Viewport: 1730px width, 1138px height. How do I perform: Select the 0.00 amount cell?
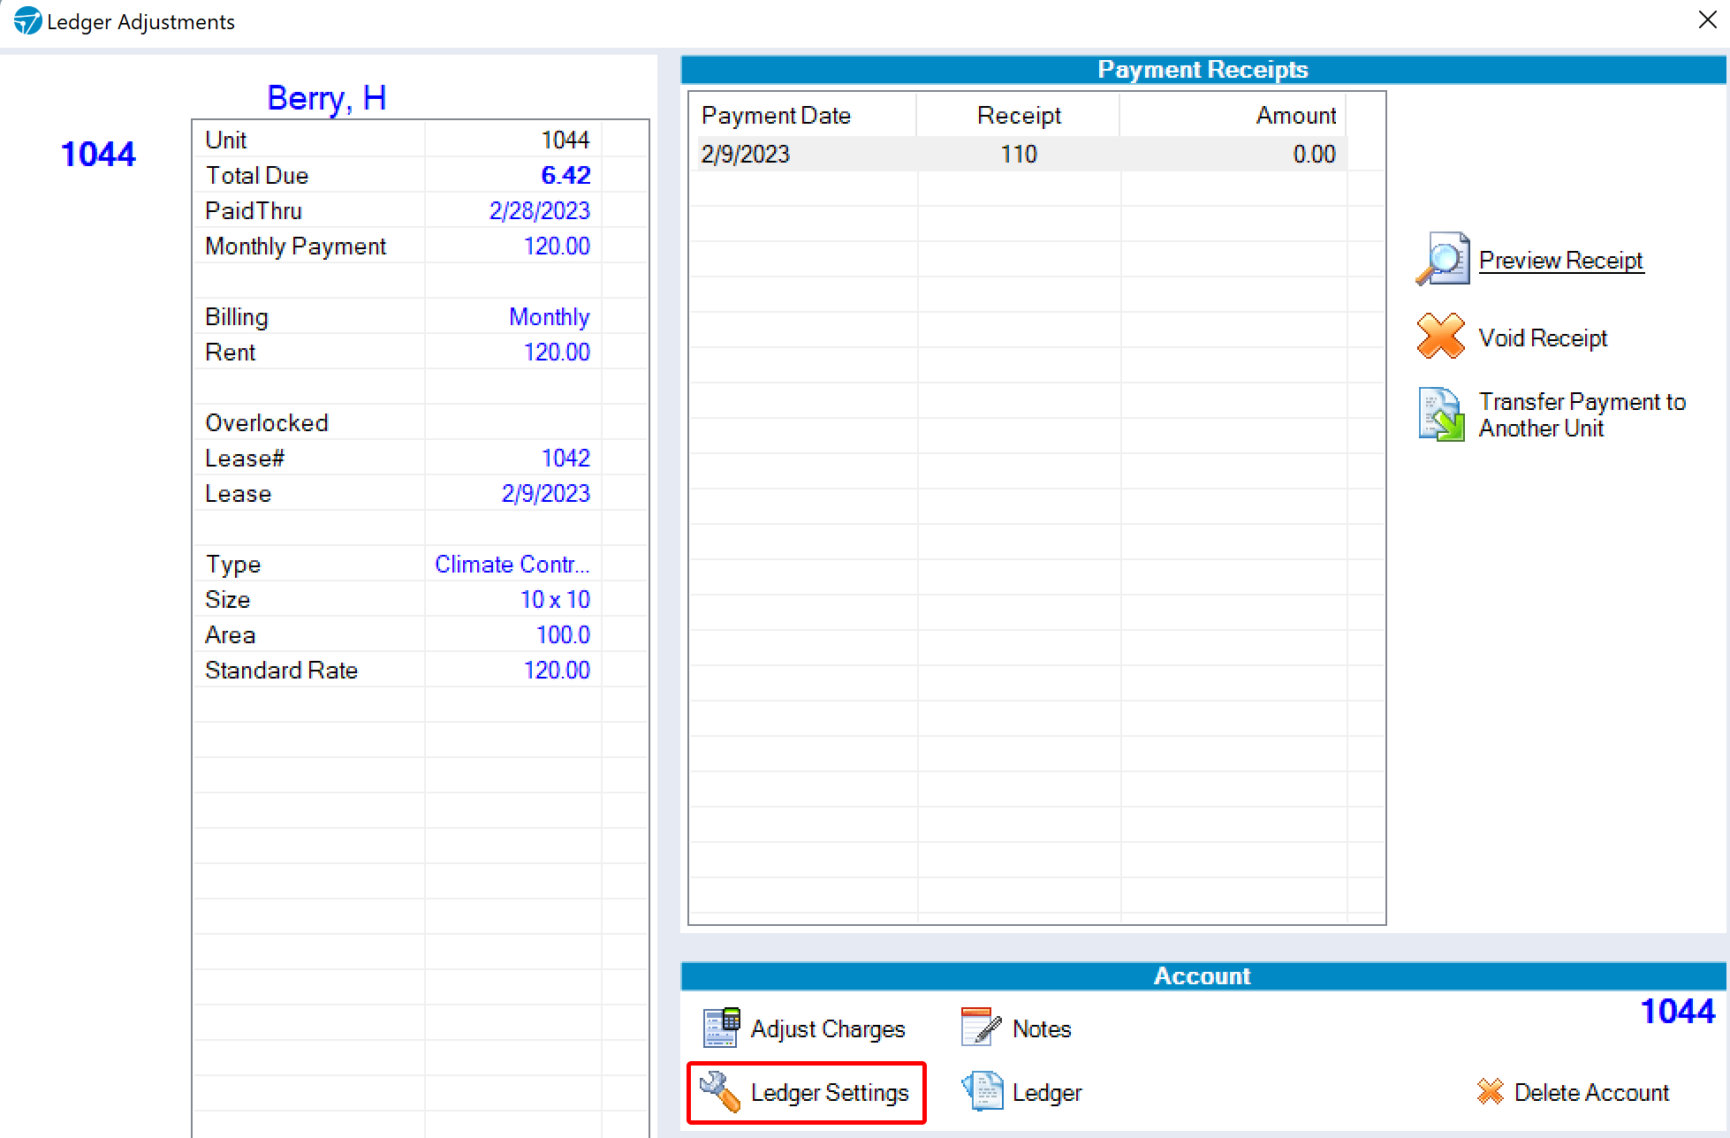pyautogui.click(x=1314, y=155)
